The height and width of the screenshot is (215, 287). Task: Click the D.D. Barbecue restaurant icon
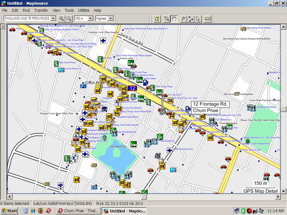pyautogui.click(x=212, y=121)
